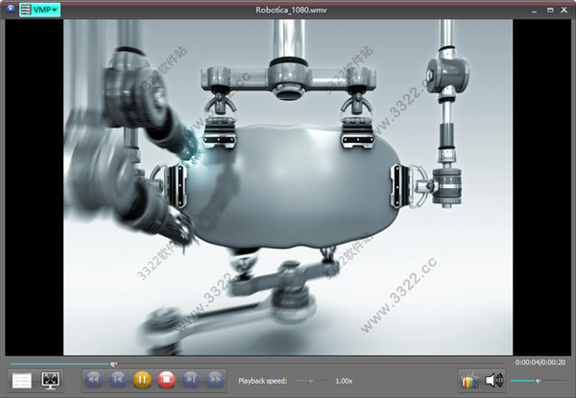This screenshot has width=576, height=398.
Task: Minimize the player window
Action: pyautogui.click(x=534, y=11)
